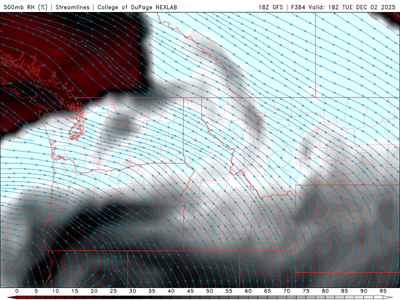Viewport: 400px width, 300px height.
Task: Click the colorbar label "5"
Action: point(36,291)
